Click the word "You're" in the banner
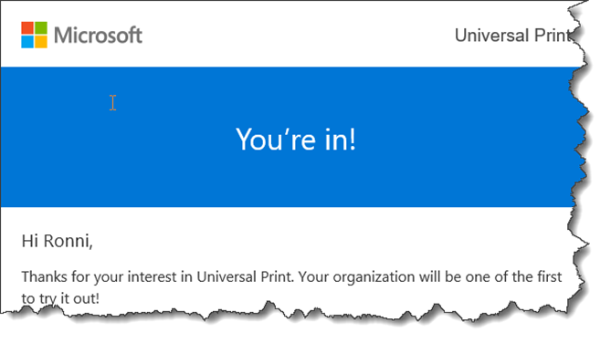This screenshot has width=611, height=343. (276, 139)
